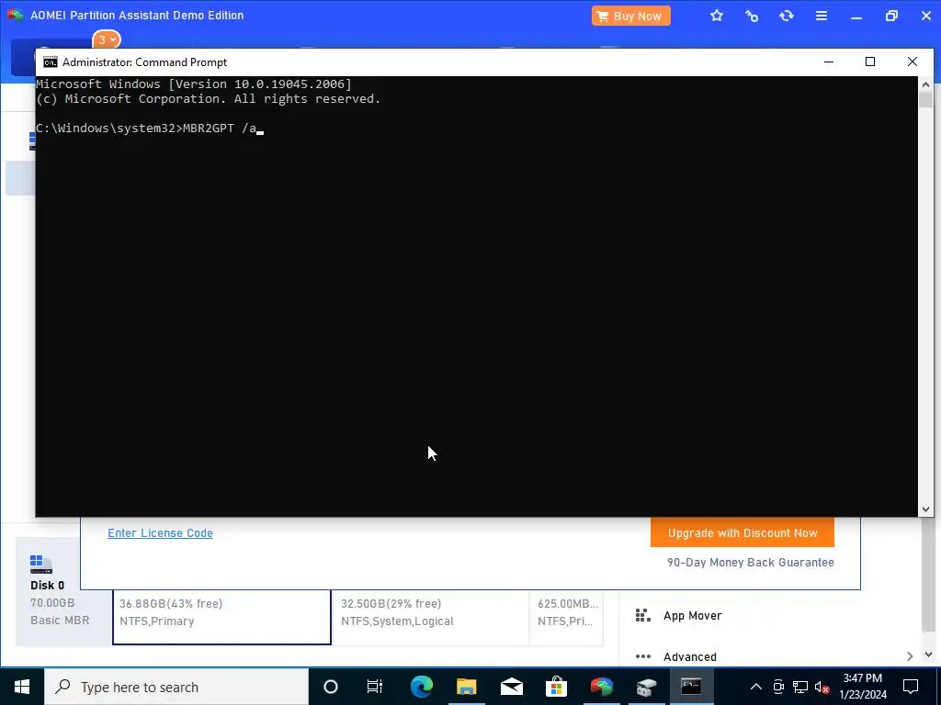Switch to AOMEI Partition Assistant in taskbar
The width and height of the screenshot is (941, 705).
click(x=601, y=687)
